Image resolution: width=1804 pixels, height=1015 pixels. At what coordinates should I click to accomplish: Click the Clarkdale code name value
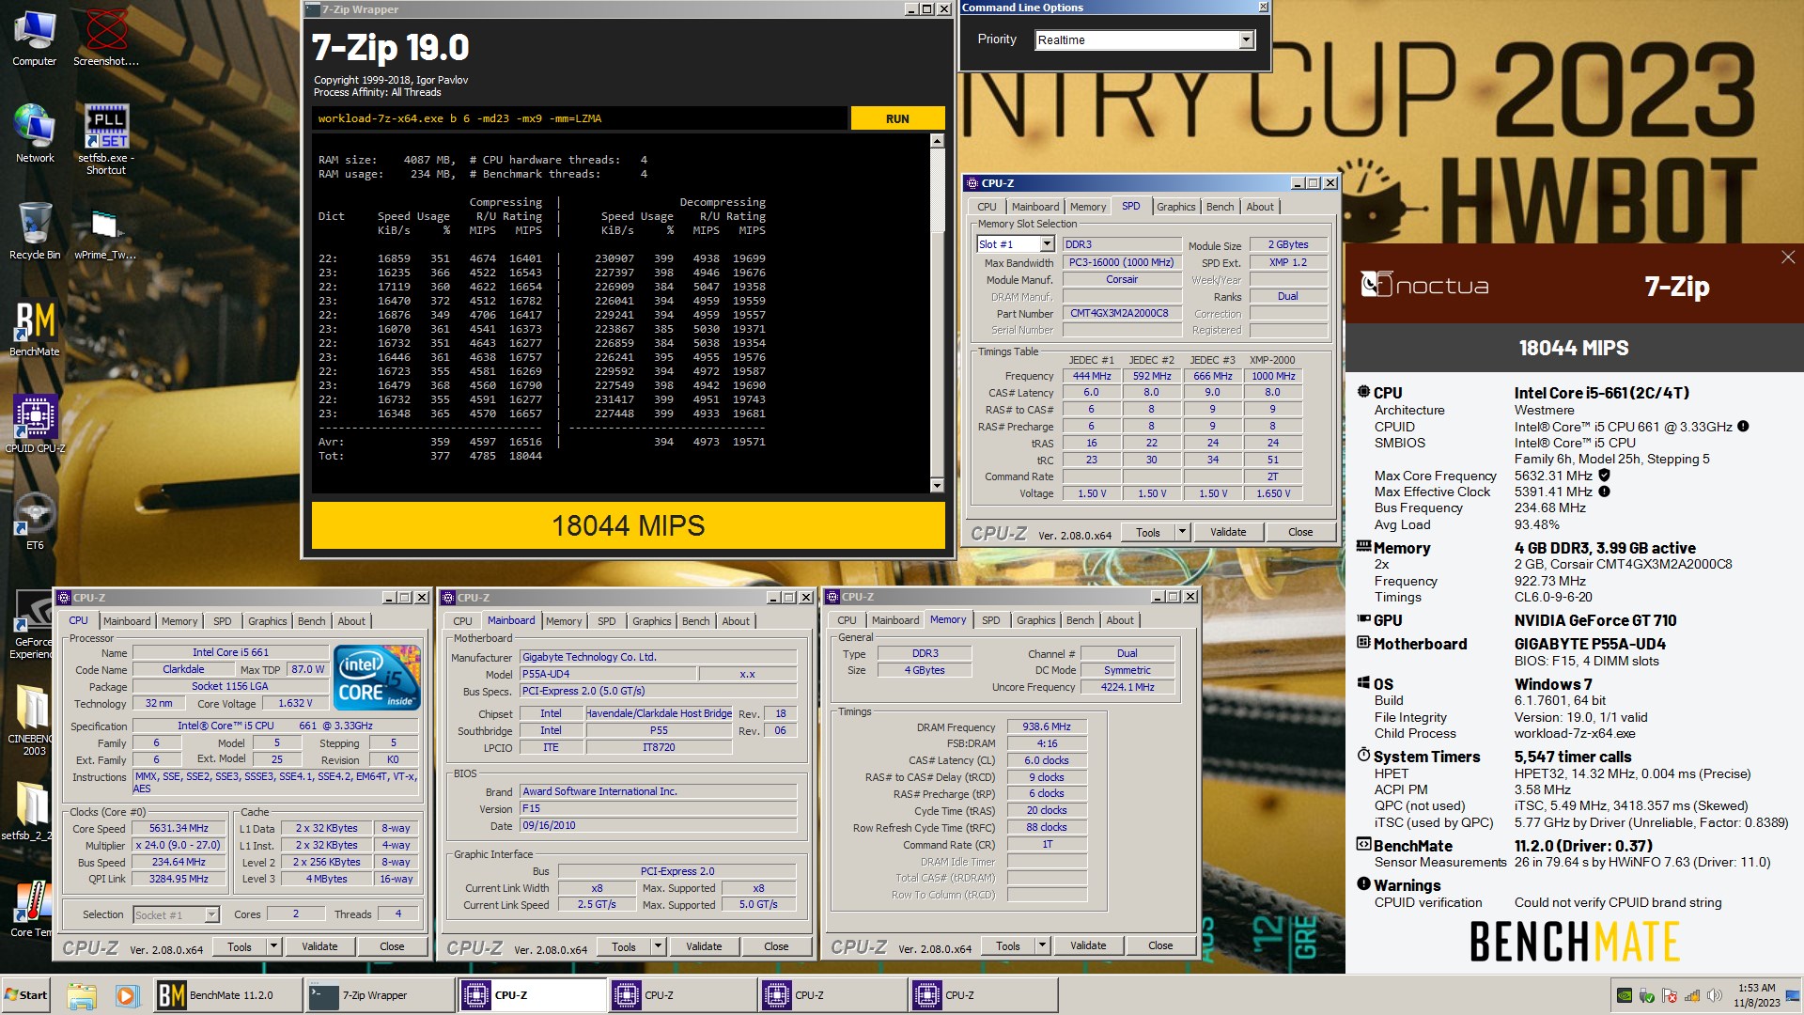click(183, 669)
